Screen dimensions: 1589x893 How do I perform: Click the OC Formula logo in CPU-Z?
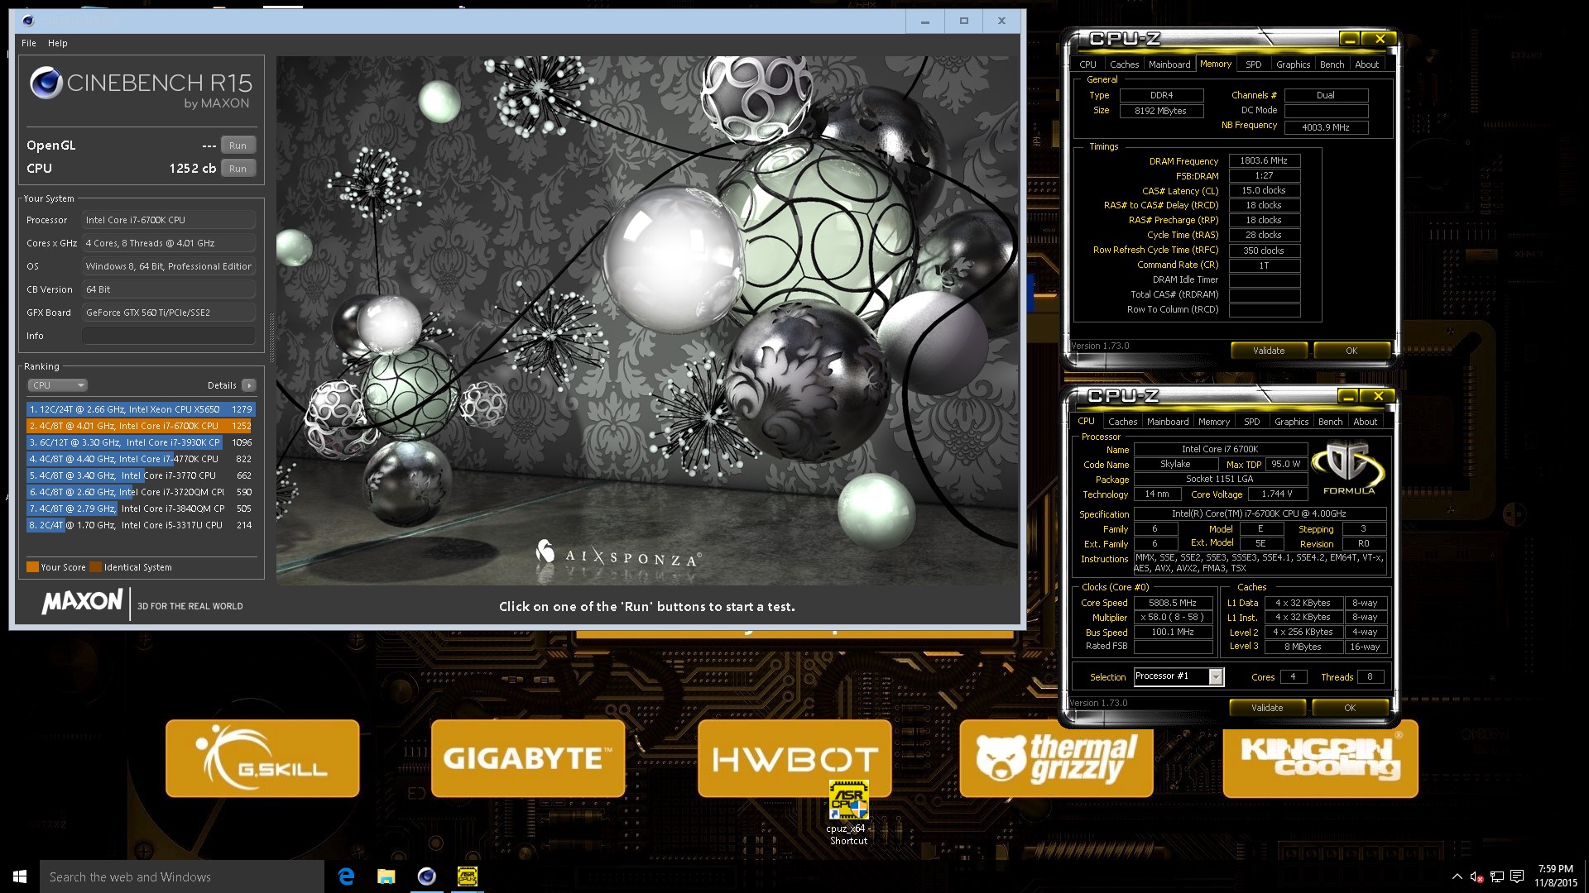point(1349,468)
